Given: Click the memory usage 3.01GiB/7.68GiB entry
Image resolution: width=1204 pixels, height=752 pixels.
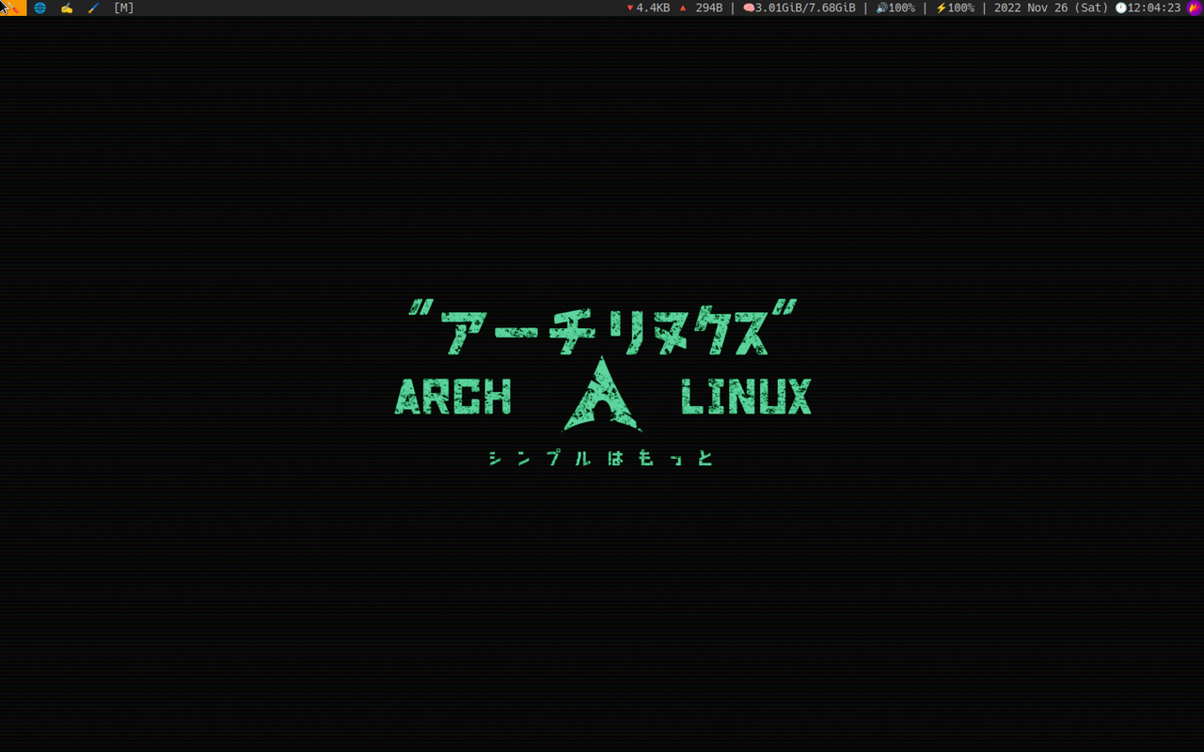Looking at the screenshot, I should pyautogui.click(x=799, y=8).
